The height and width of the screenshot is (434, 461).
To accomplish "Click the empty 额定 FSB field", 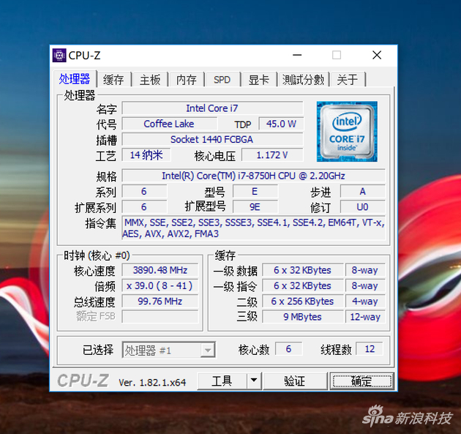I will (160, 317).
